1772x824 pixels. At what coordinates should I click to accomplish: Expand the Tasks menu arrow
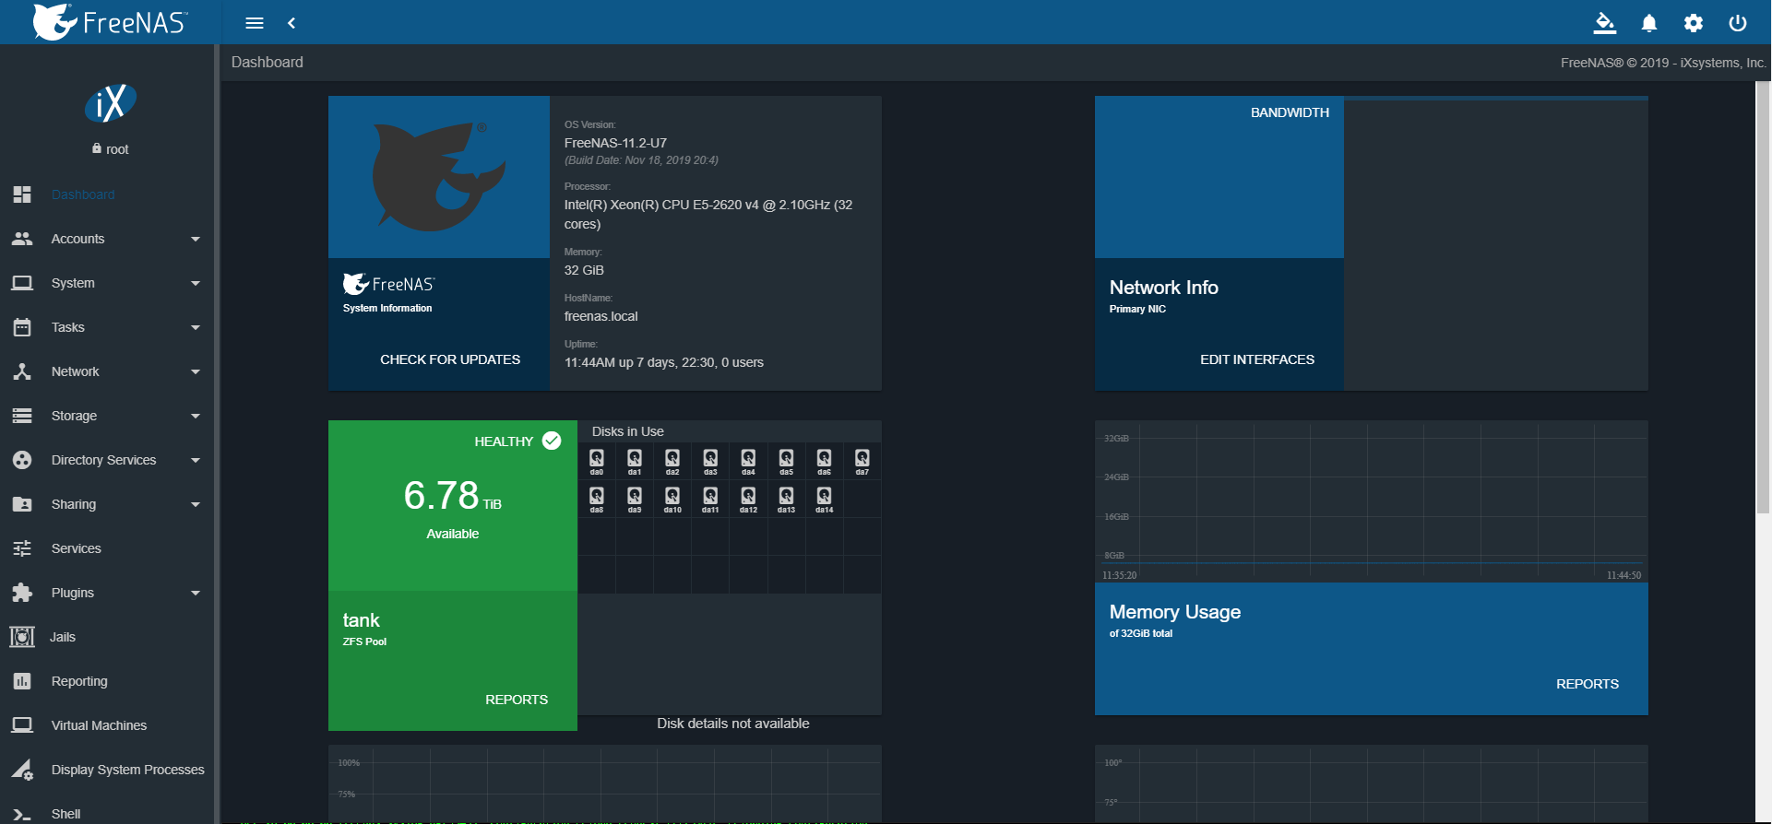click(196, 327)
